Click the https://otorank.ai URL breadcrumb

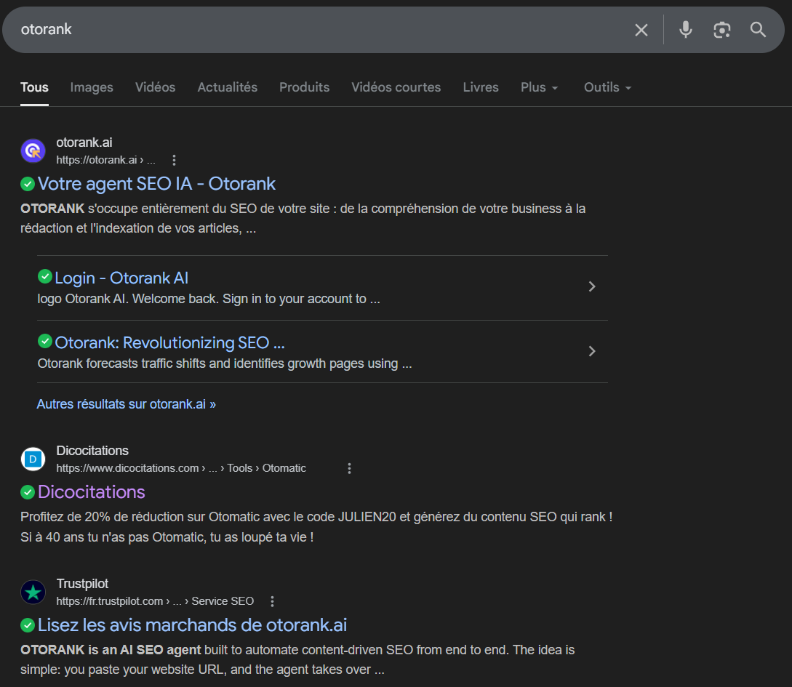(105, 160)
